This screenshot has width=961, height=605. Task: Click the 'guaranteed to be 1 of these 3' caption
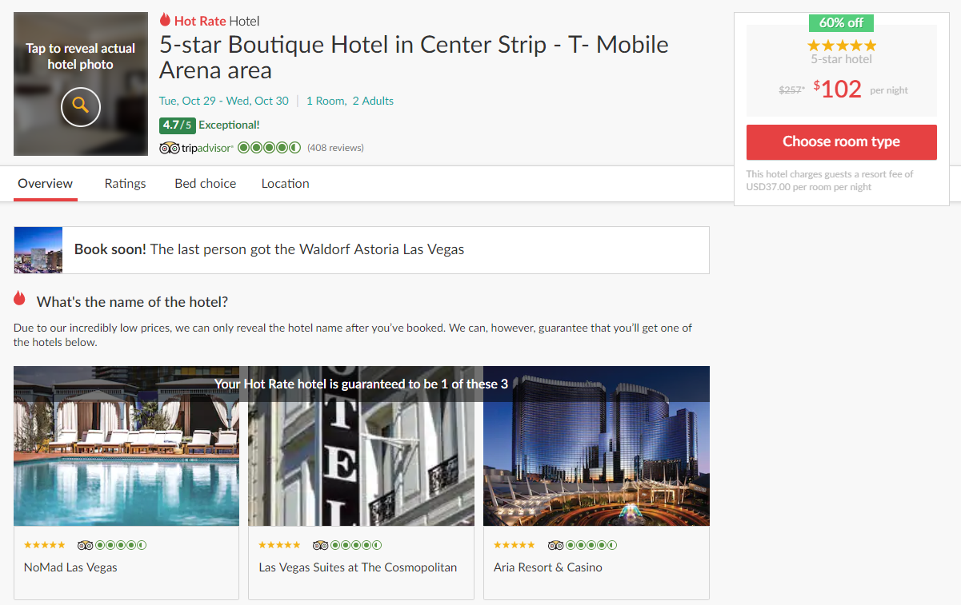coord(362,384)
